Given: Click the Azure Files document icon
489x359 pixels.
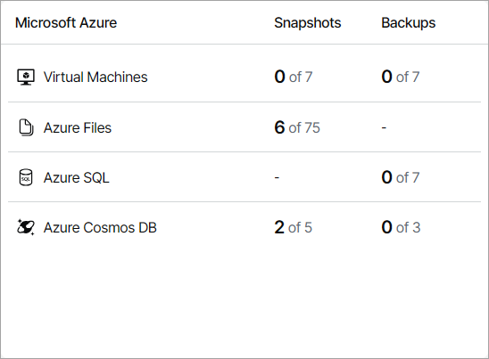Looking at the screenshot, I should pyautogui.click(x=26, y=127).
